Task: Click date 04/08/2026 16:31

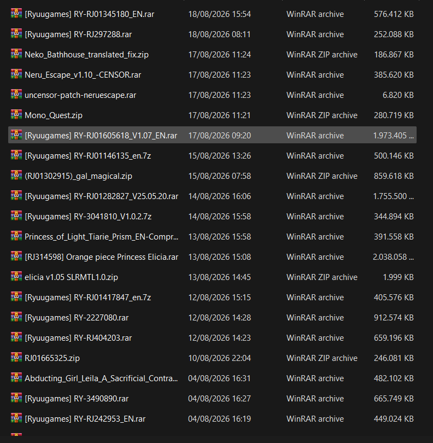Action: point(219,378)
